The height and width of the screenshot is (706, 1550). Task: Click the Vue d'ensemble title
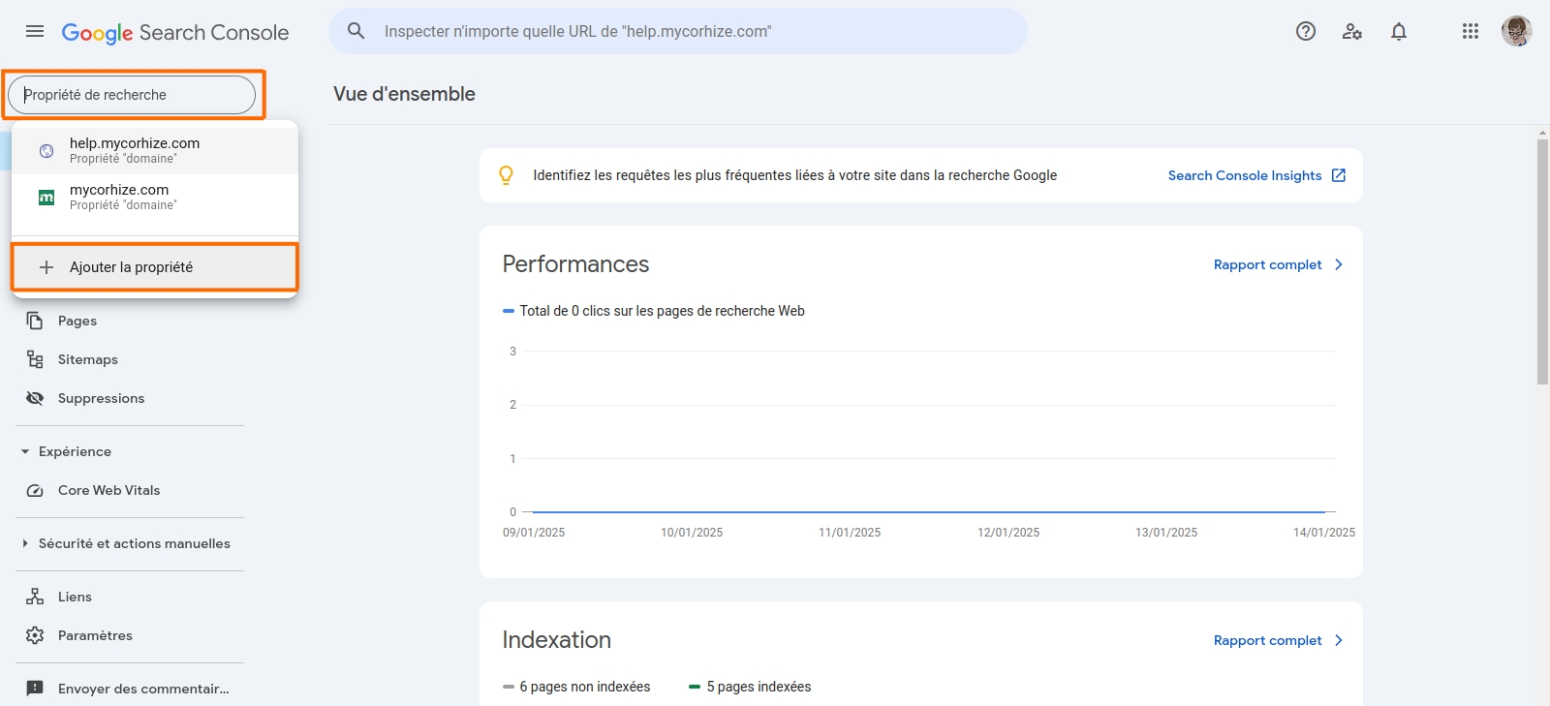click(x=404, y=94)
